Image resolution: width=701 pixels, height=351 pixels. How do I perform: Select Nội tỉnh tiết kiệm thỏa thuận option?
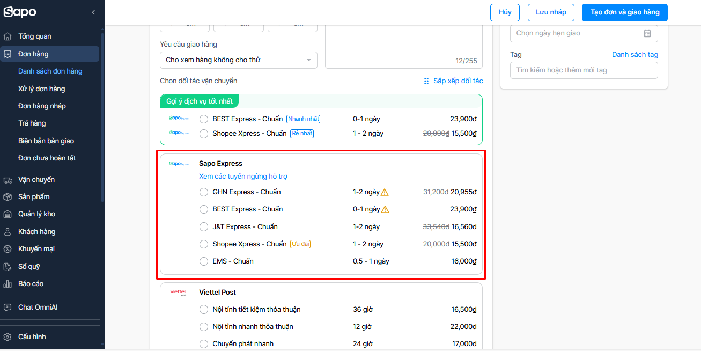[x=204, y=310]
